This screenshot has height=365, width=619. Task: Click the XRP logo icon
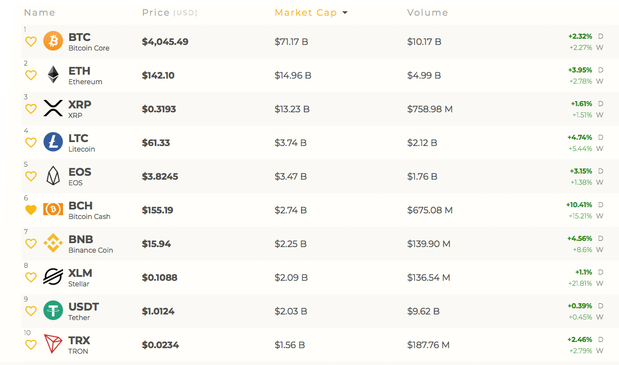53,108
